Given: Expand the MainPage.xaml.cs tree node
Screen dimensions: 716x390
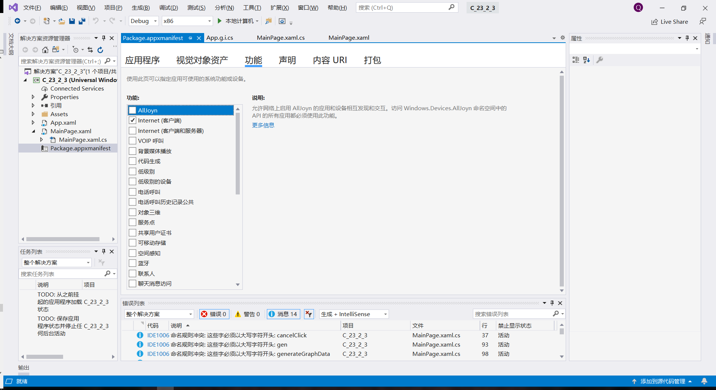Looking at the screenshot, I should pyautogui.click(x=42, y=140).
